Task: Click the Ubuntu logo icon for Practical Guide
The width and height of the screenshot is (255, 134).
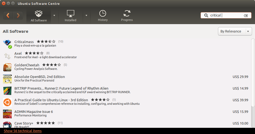Action: point(7,102)
